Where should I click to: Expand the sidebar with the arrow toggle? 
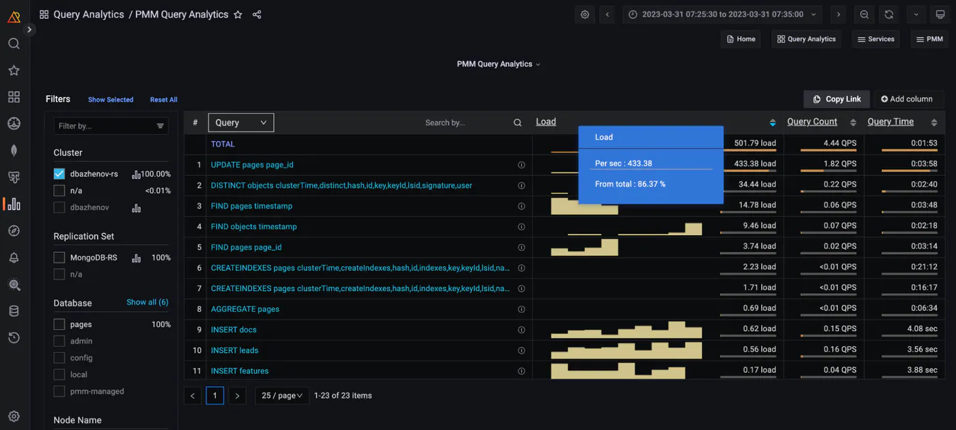click(x=29, y=29)
